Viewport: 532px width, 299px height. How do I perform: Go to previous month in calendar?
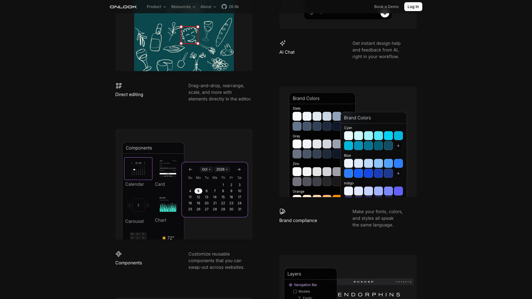(190, 169)
